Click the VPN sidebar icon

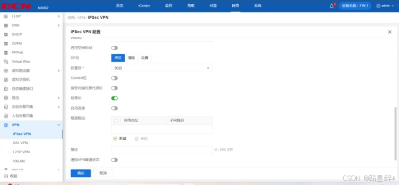click(5, 125)
